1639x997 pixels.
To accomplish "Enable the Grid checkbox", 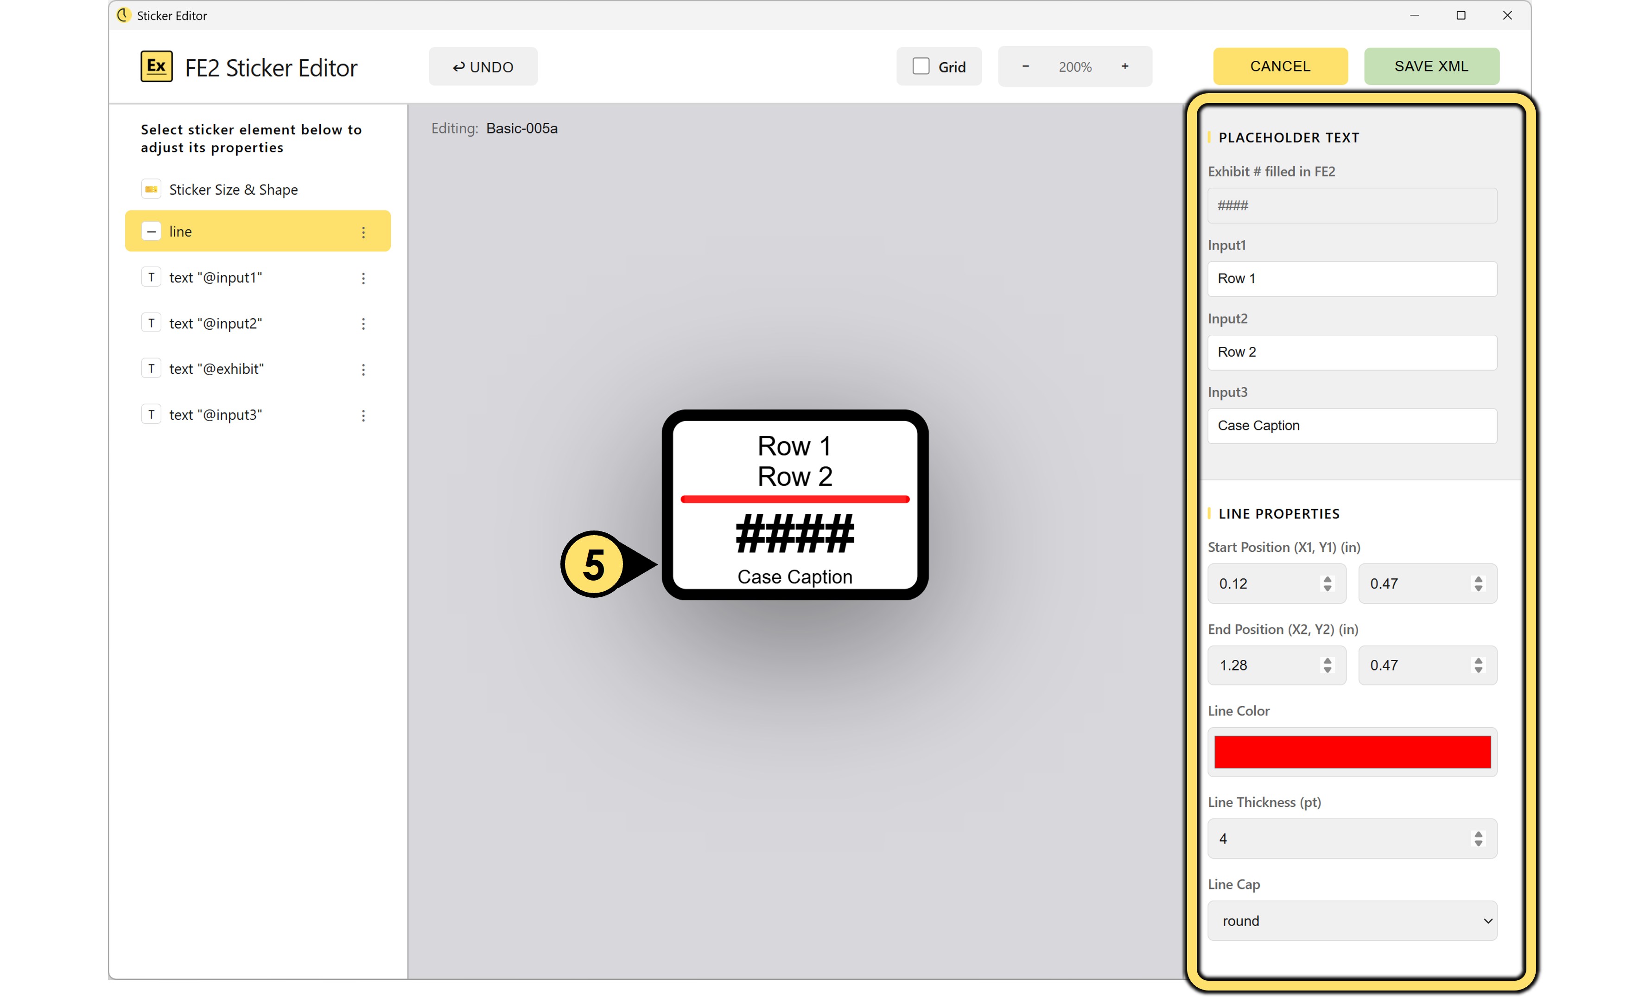I will pos(921,67).
